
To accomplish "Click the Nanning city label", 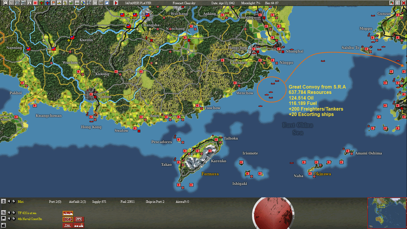I will (x=14, y=48).
